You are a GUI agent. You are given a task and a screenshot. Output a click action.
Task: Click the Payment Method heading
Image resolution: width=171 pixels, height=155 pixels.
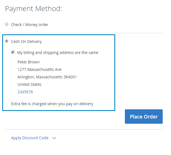pyautogui.click(x=33, y=9)
